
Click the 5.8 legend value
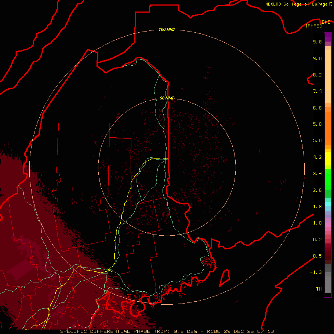[x=317, y=124]
